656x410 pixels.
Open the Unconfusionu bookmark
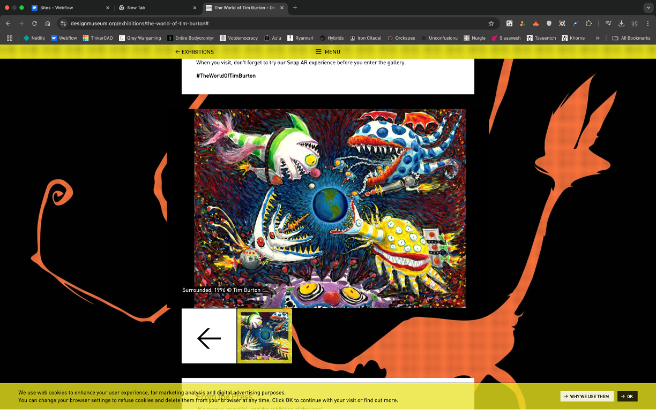pyautogui.click(x=439, y=38)
